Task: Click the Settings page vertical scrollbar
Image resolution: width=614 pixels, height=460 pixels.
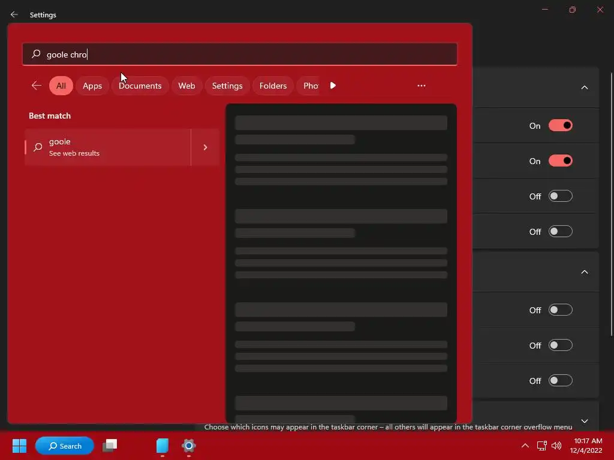Action: tap(612, 204)
